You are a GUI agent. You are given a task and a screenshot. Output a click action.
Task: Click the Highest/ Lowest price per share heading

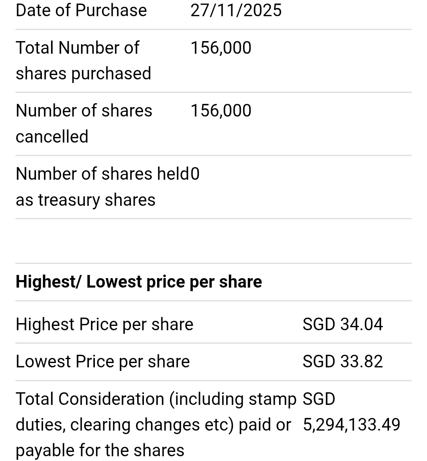[139, 282]
